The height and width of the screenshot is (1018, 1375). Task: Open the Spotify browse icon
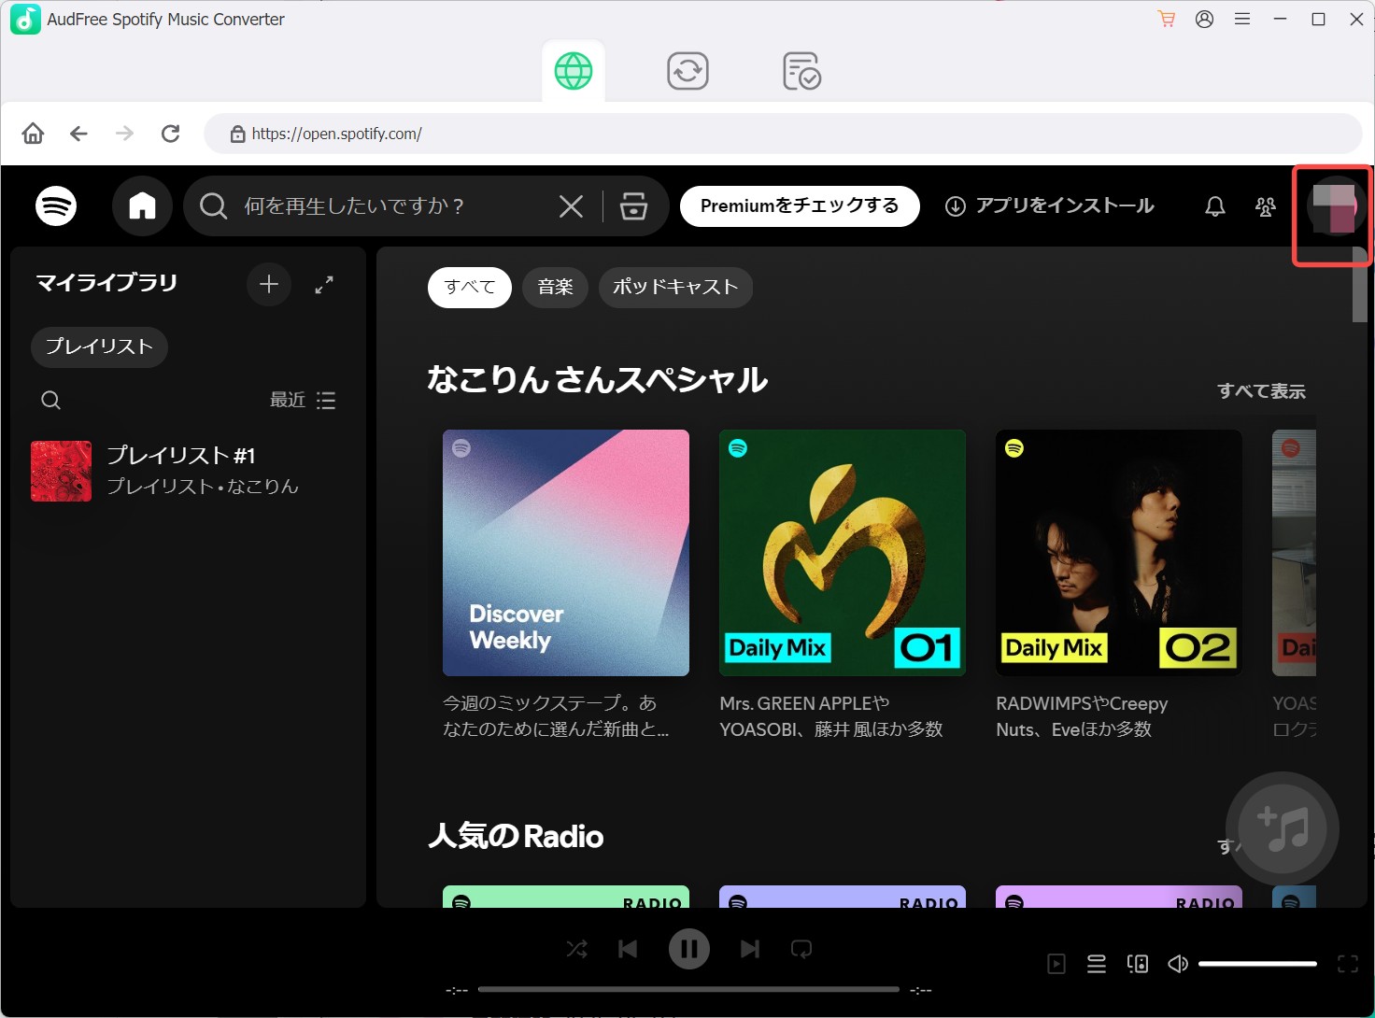633,205
